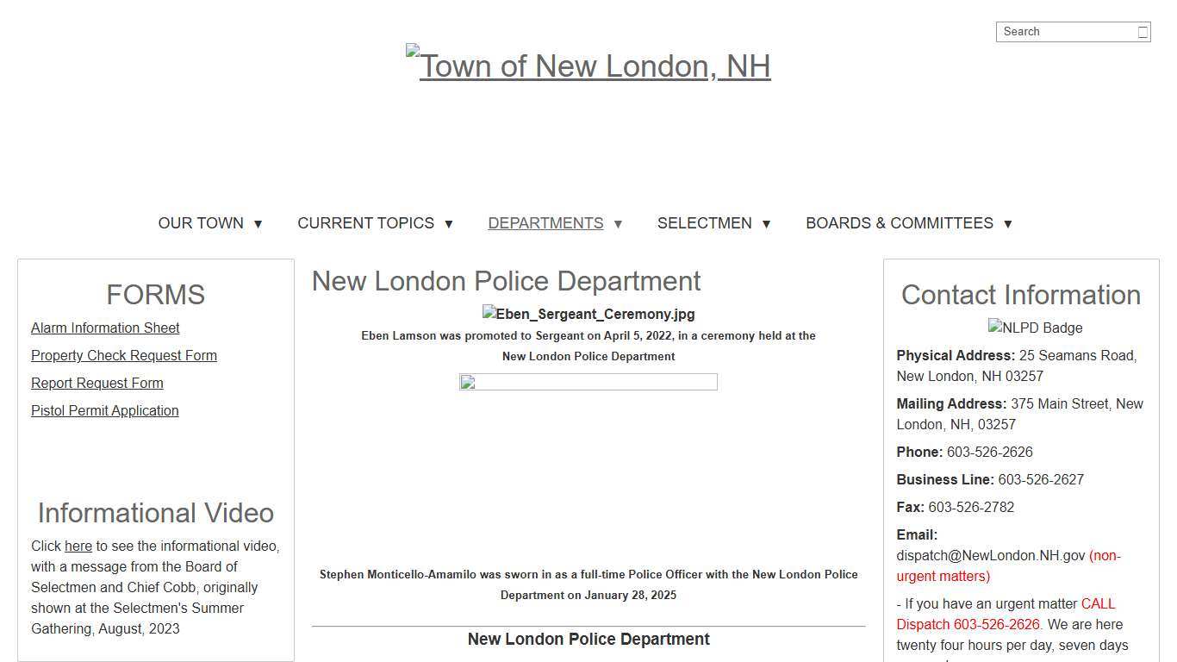Click 'here' to watch the informational video
This screenshot has height=662, width=1177.
coord(78,546)
